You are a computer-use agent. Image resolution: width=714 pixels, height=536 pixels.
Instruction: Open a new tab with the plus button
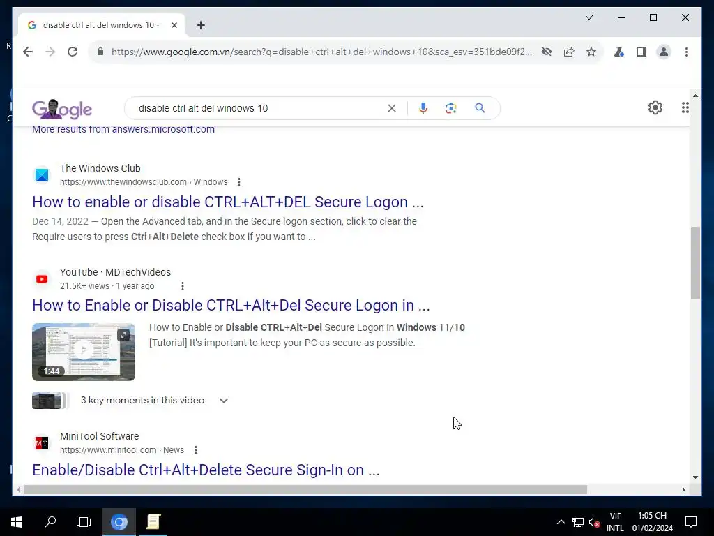click(x=201, y=25)
